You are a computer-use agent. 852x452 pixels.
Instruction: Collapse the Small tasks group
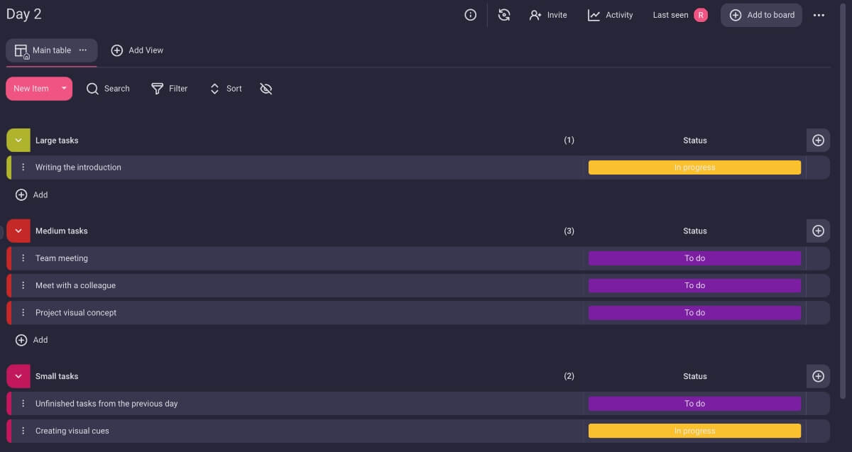pos(18,376)
